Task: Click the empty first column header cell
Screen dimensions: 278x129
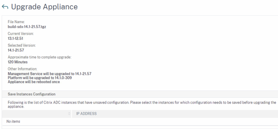Action: tap(36, 114)
